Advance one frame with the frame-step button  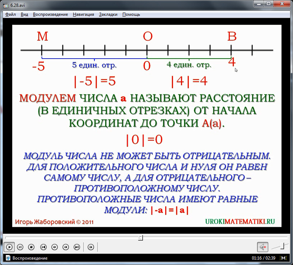point(91,247)
